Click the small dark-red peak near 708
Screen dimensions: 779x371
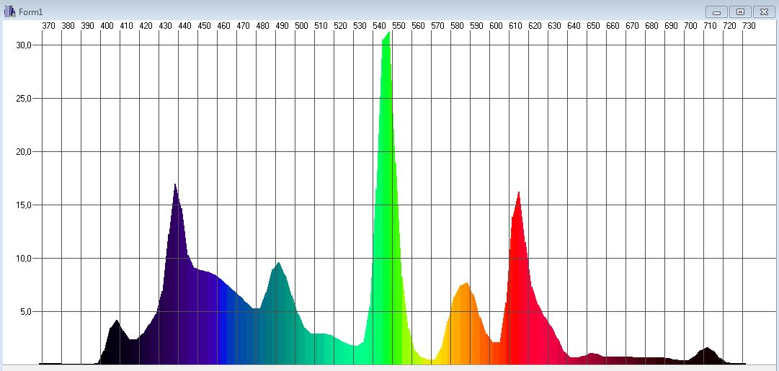tap(706, 356)
